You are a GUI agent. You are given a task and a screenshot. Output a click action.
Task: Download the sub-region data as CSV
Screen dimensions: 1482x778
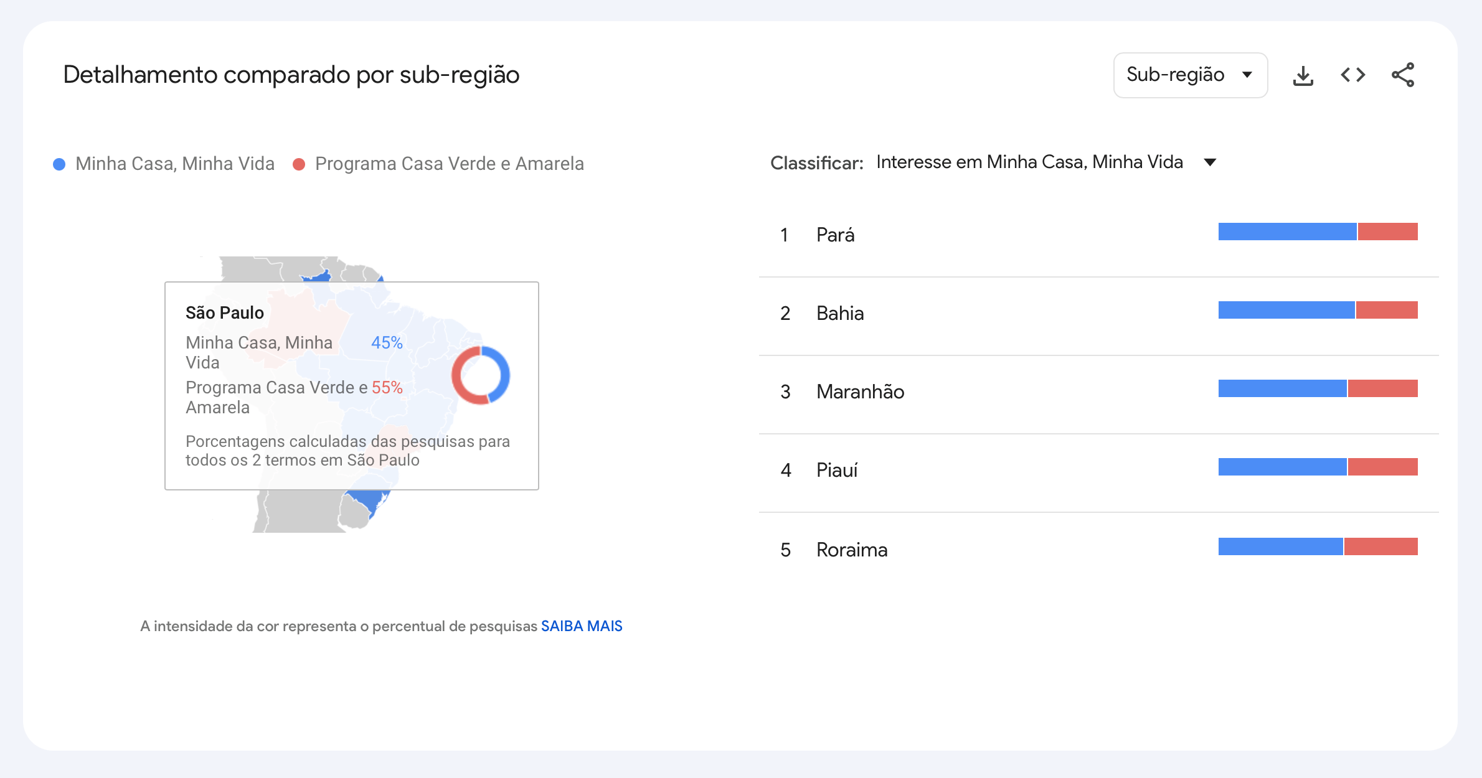point(1303,75)
